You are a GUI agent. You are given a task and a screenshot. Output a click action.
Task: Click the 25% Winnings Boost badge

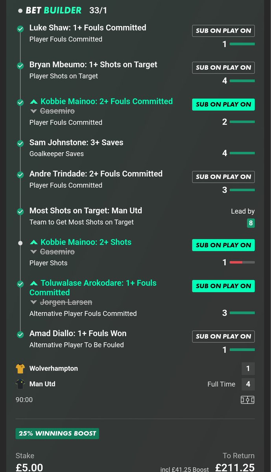(57, 433)
